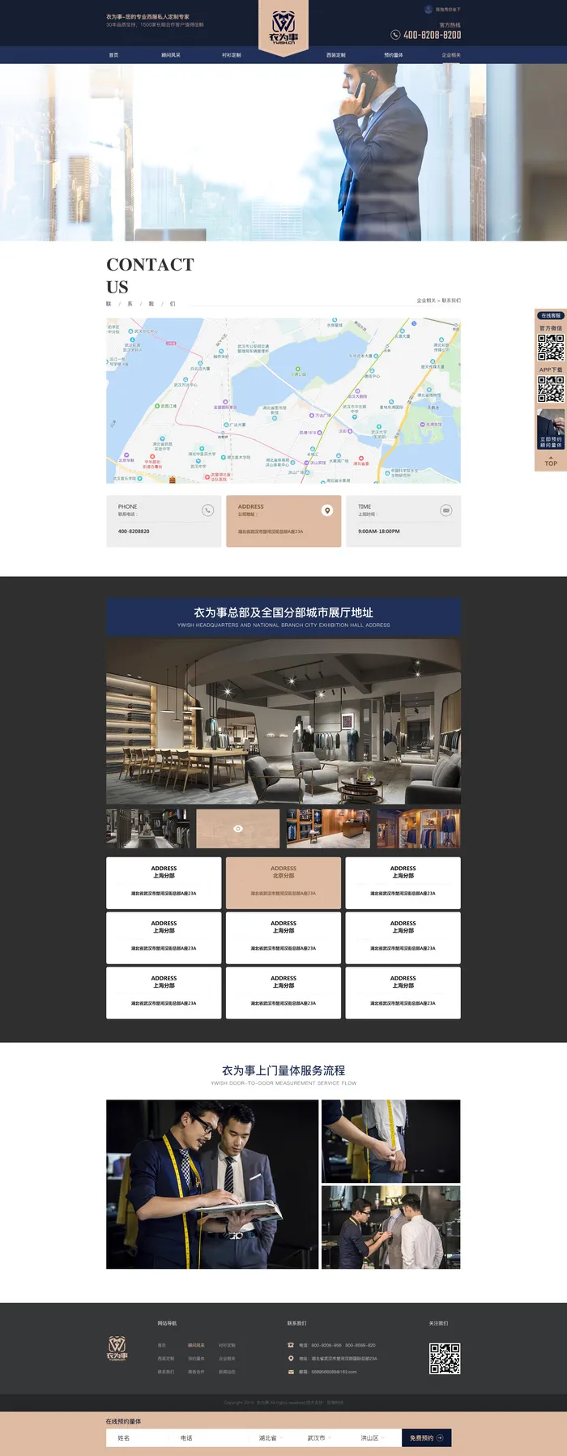Click the official WeChat QR code in sidebar

coord(551,348)
